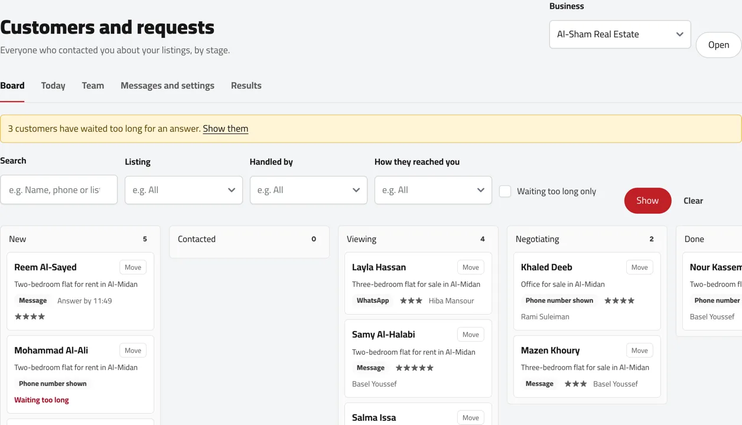The width and height of the screenshot is (742, 425).
Task: Click 'Office for sale in Al-Midan' listing text
Action: coord(563,285)
